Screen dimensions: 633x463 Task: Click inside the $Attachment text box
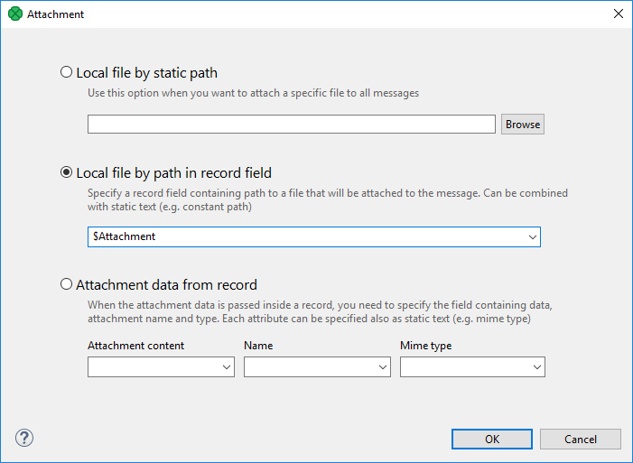(x=305, y=236)
